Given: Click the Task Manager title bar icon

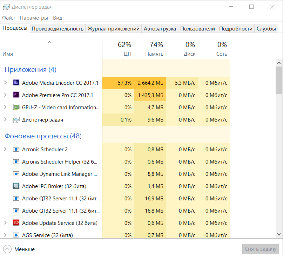Looking at the screenshot, I should pos(6,7).
